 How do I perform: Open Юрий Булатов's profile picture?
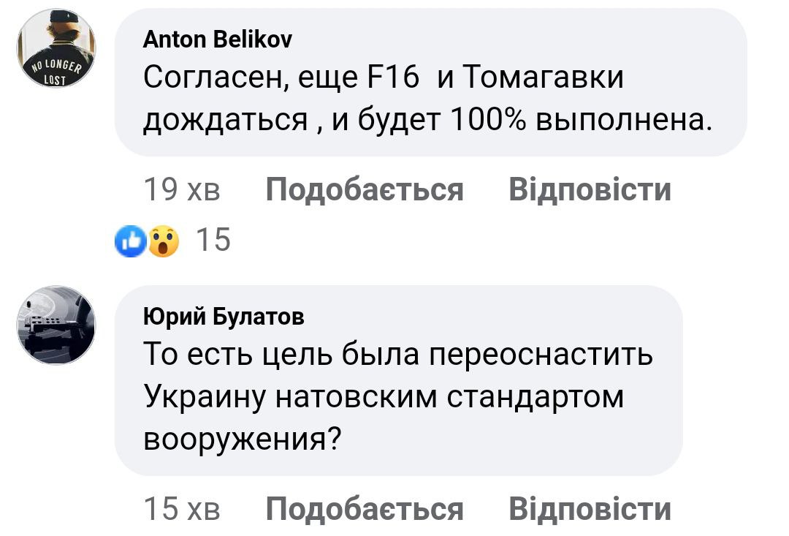[56, 325]
